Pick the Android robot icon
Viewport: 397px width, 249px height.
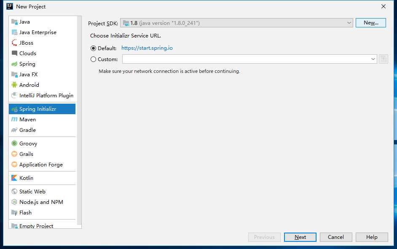coord(14,85)
